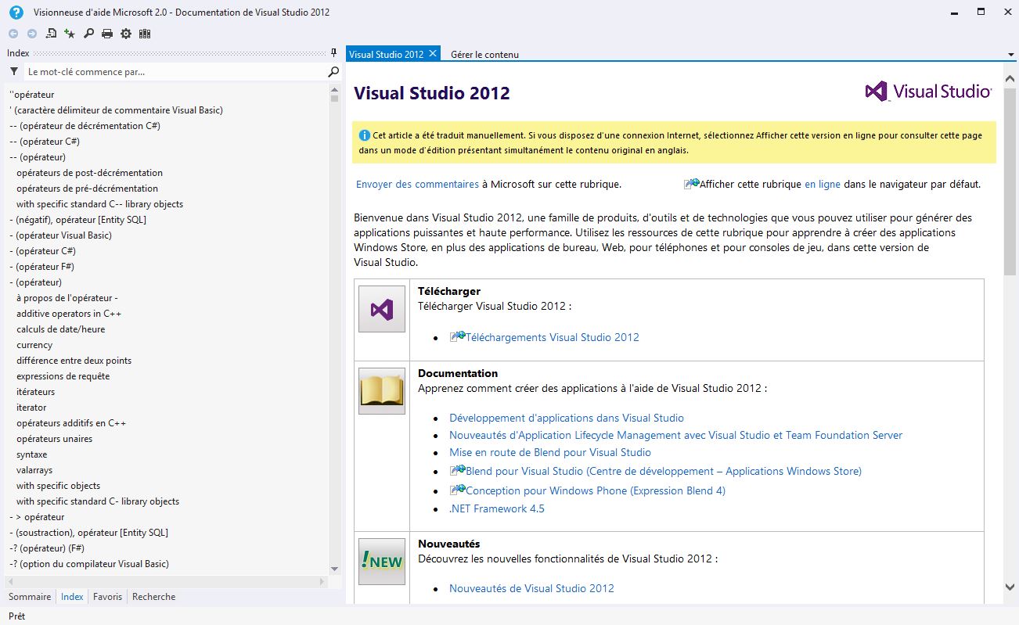
Task: Click the filter funnel icon
Action: click(x=14, y=71)
